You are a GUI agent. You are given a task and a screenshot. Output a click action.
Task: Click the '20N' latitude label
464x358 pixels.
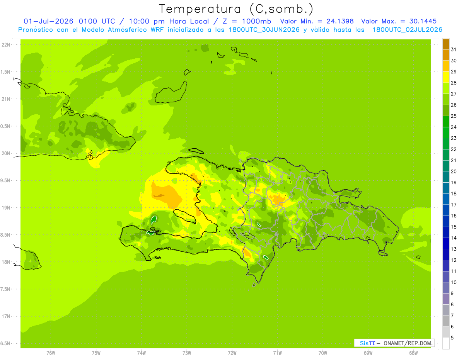(6, 153)
